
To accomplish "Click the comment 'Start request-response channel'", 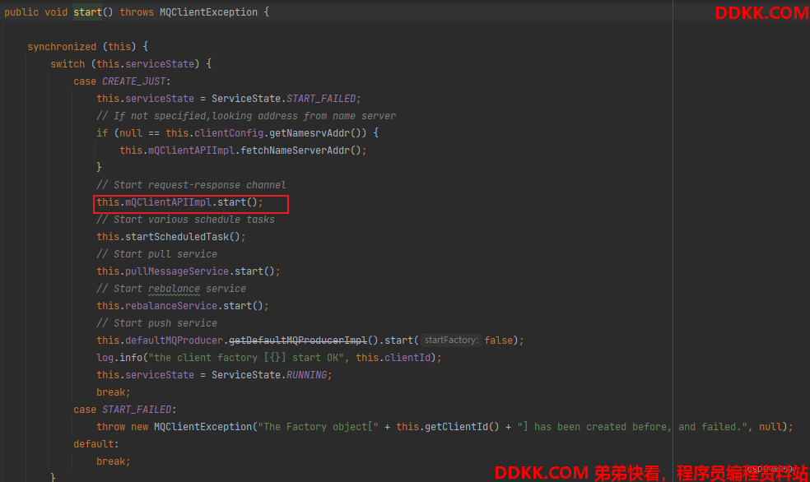I will tap(191, 185).
